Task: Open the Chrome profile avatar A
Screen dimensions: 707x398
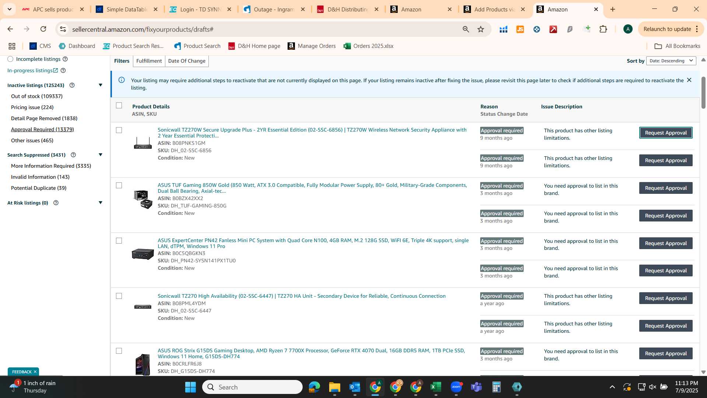Action: click(628, 29)
